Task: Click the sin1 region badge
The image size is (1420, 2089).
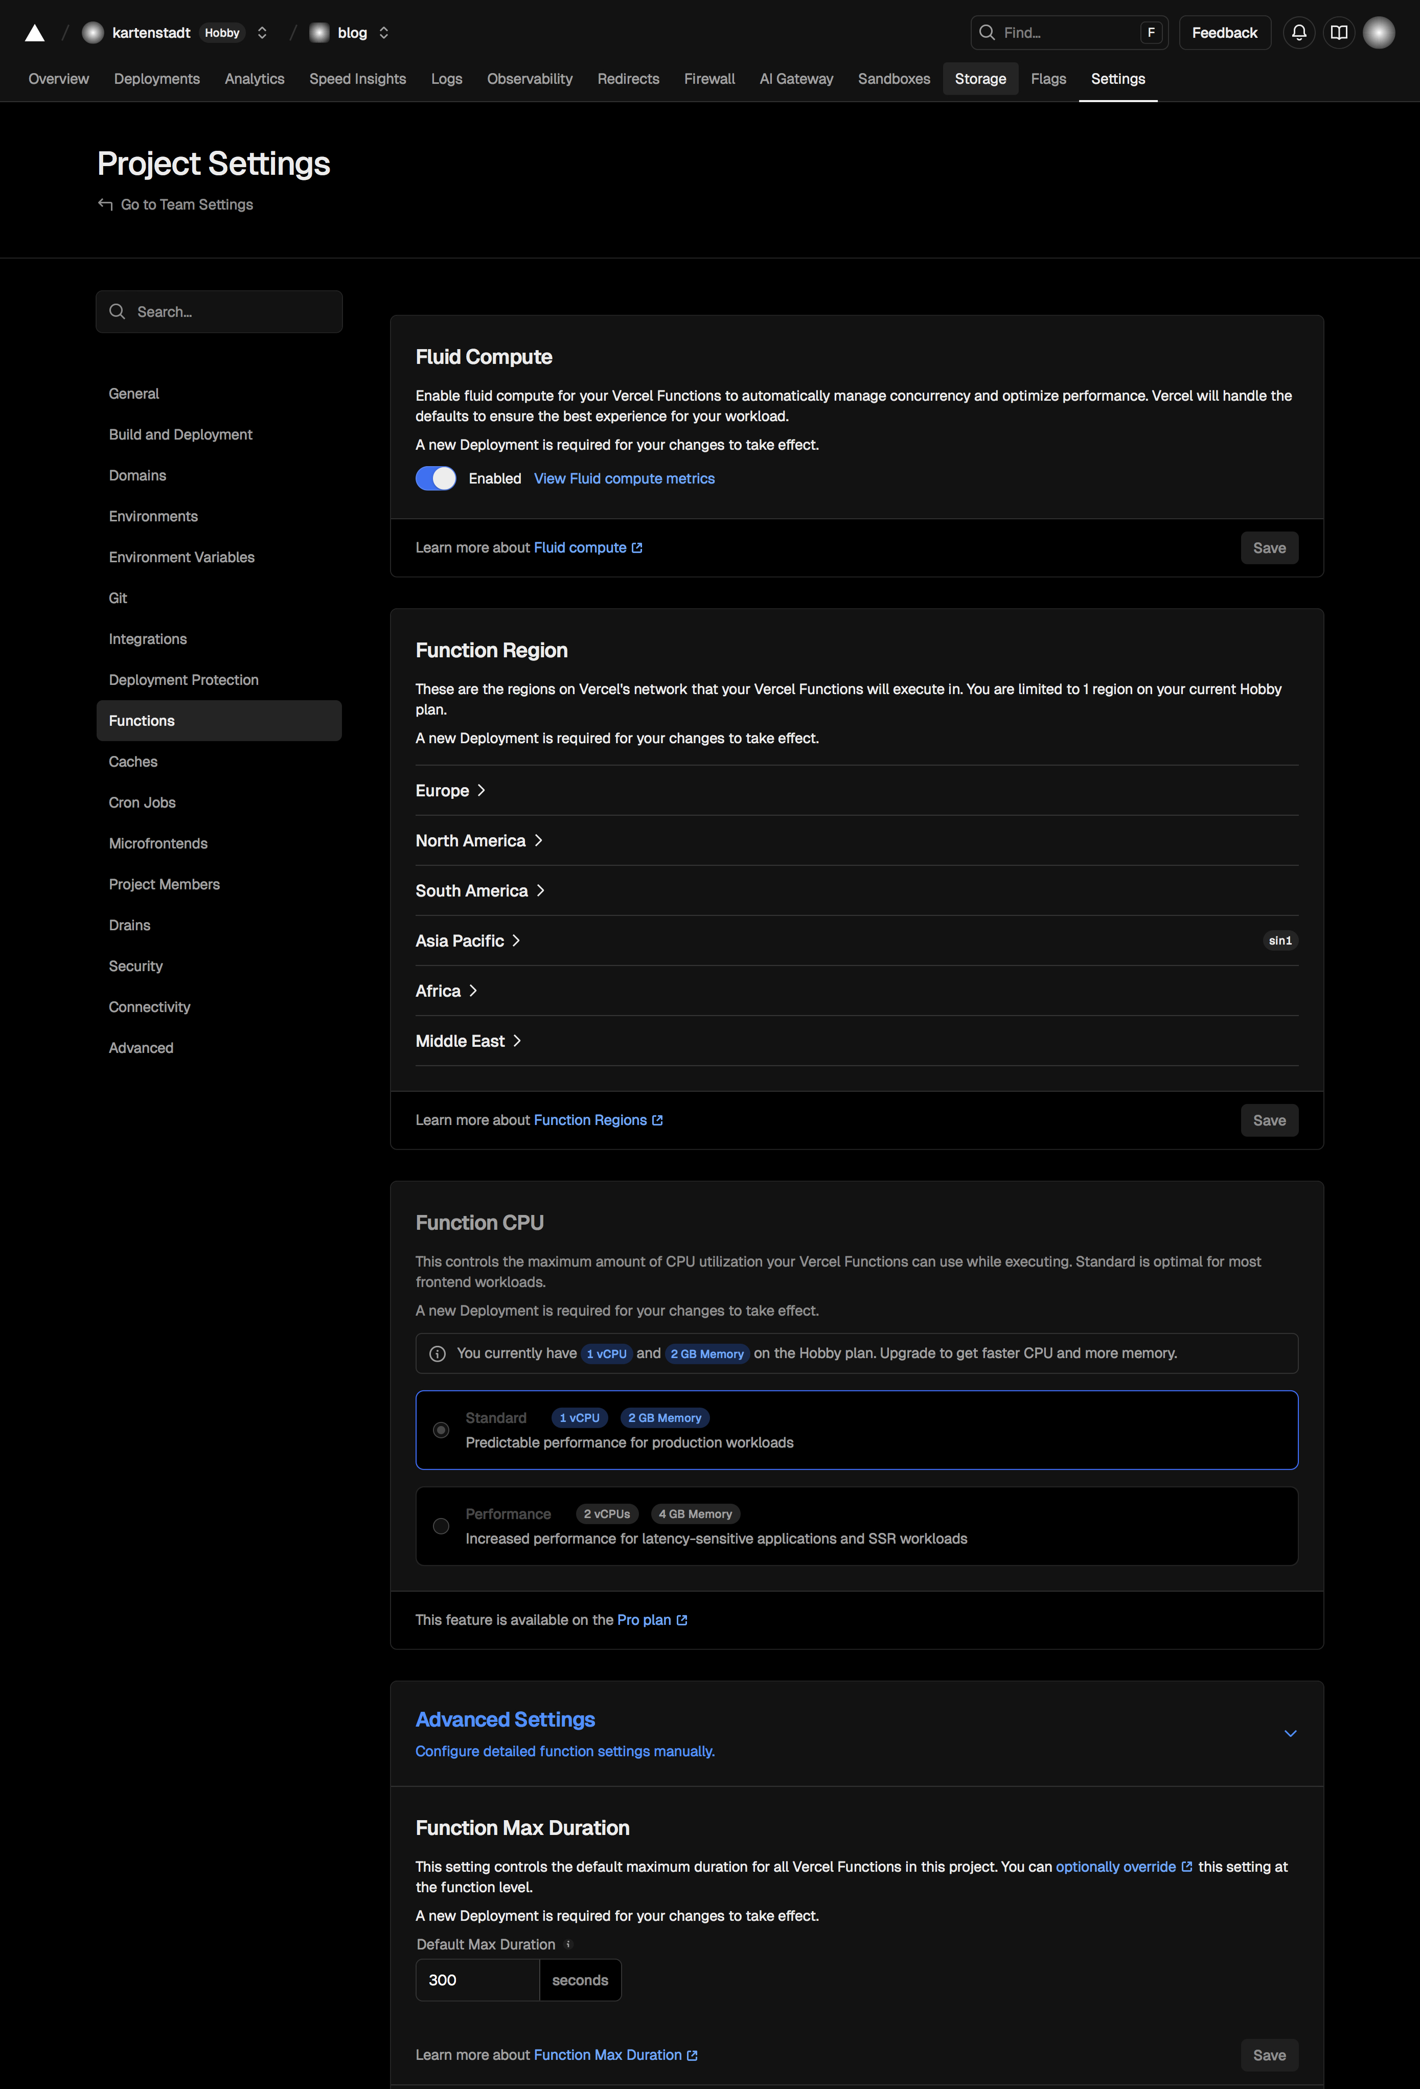Action: (x=1280, y=941)
